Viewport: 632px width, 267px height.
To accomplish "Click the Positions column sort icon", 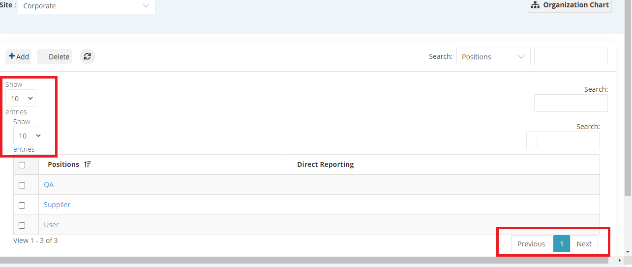I will click(88, 164).
